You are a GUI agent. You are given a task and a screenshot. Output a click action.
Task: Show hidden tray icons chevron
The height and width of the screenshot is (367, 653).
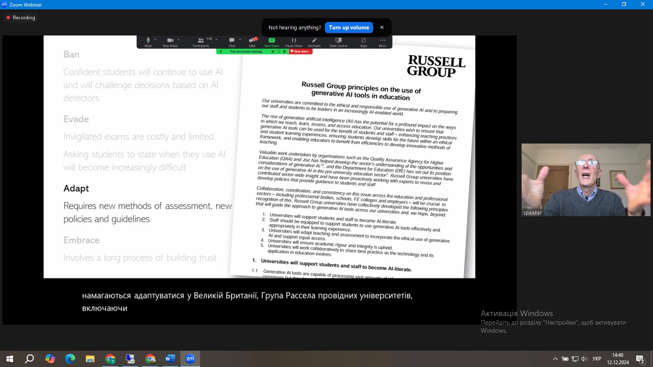point(555,359)
